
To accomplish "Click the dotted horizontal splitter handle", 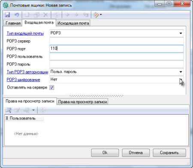I will [x=96, y=96].
